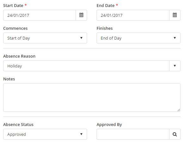Image resolution: width=183 pixels, height=144 pixels.
Task: Click the Notes box resize grip
Action: click(179, 110)
